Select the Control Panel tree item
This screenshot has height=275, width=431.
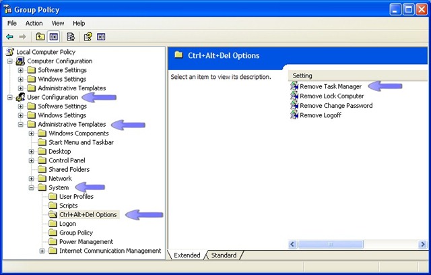pos(67,160)
